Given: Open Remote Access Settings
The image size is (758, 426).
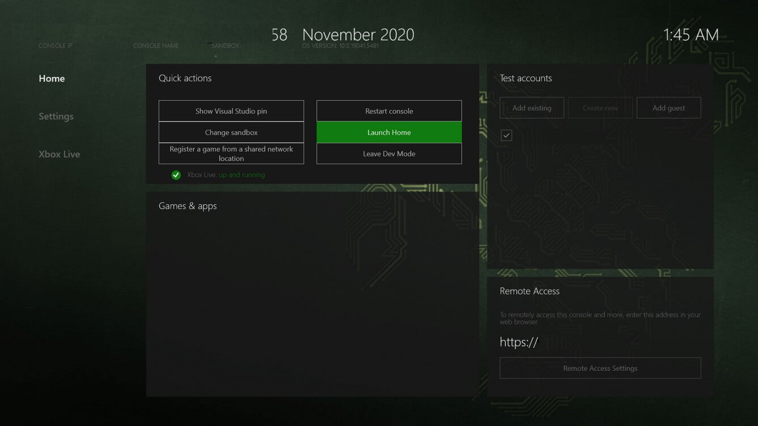Looking at the screenshot, I should [600, 368].
